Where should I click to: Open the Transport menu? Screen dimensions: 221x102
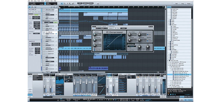tap(47, 1)
